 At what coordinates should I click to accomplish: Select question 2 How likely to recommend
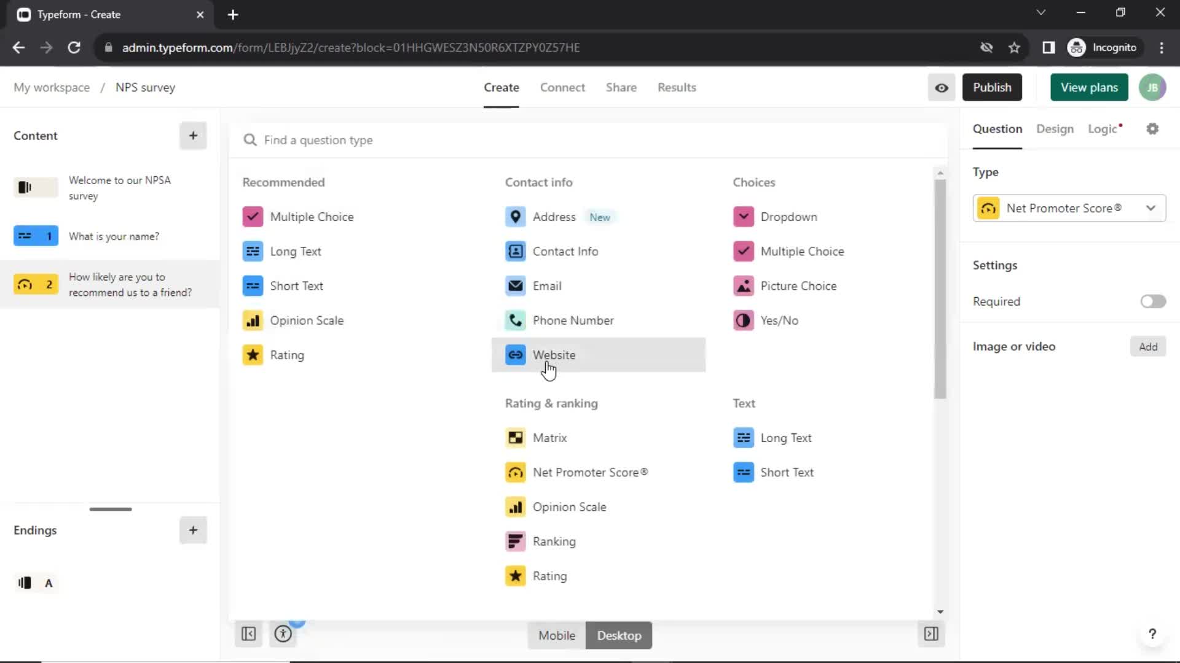point(110,284)
